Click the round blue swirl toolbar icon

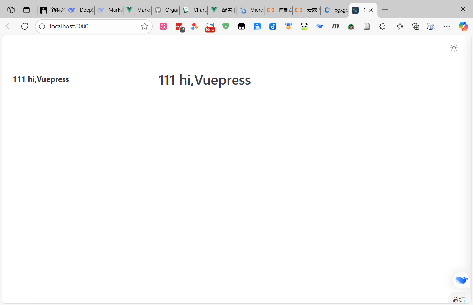click(x=431, y=26)
